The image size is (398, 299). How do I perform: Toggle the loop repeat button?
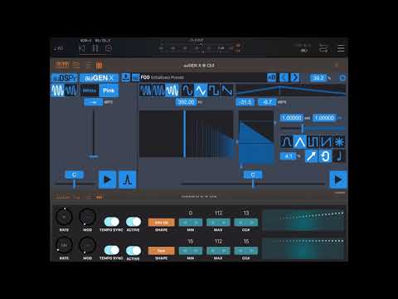click(x=325, y=156)
